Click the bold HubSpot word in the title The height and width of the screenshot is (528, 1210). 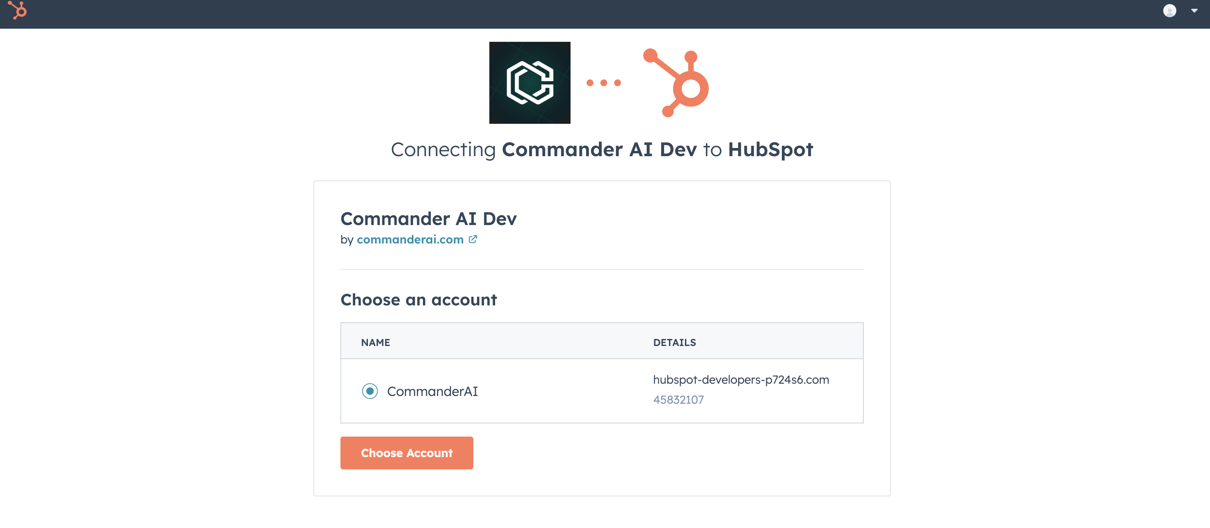[x=770, y=150]
